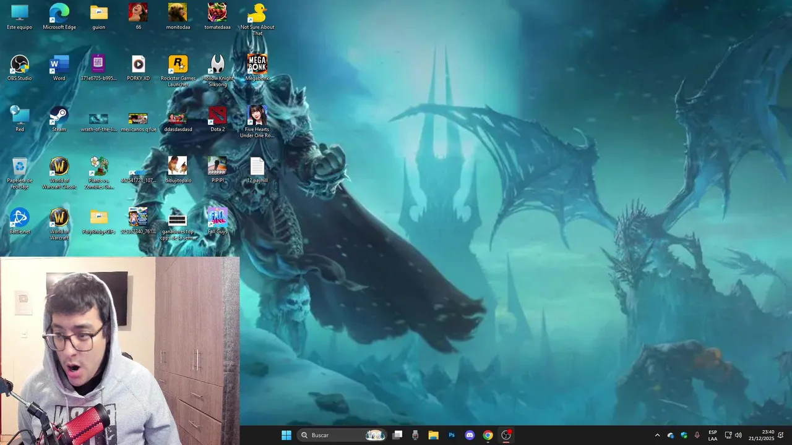Image resolution: width=792 pixels, height=445 pixels.
Task: Click the microphone in-use tray icon
Action: (x=697, y=435)
